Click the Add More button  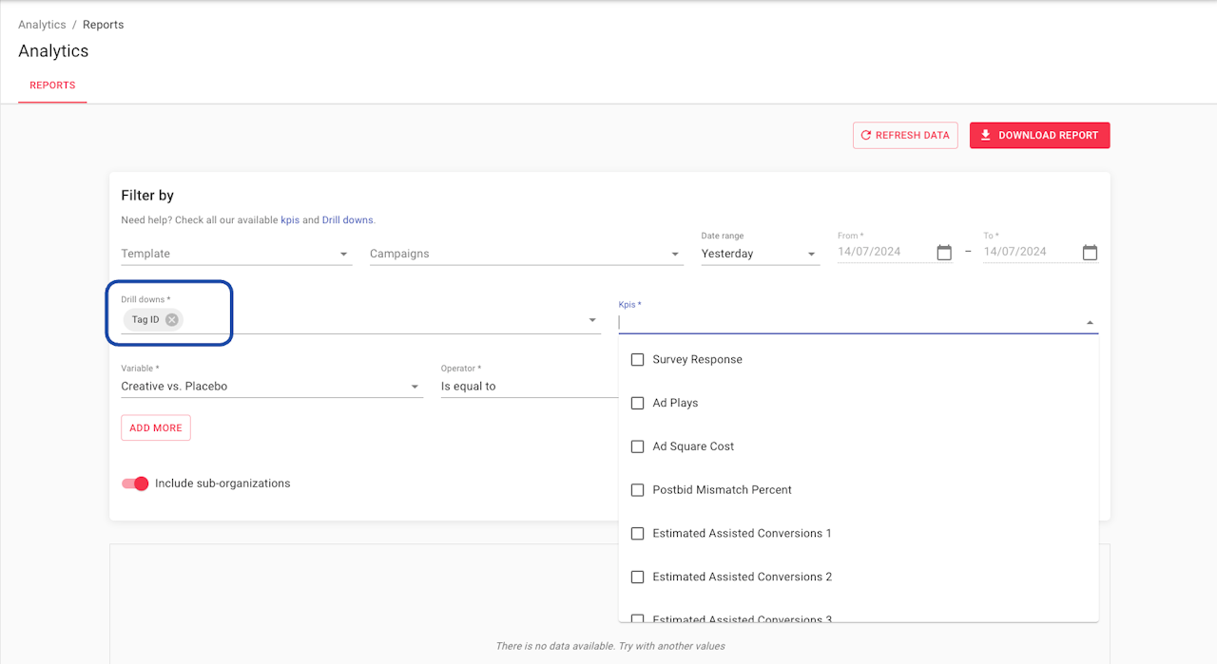click(x=156, y=428)
